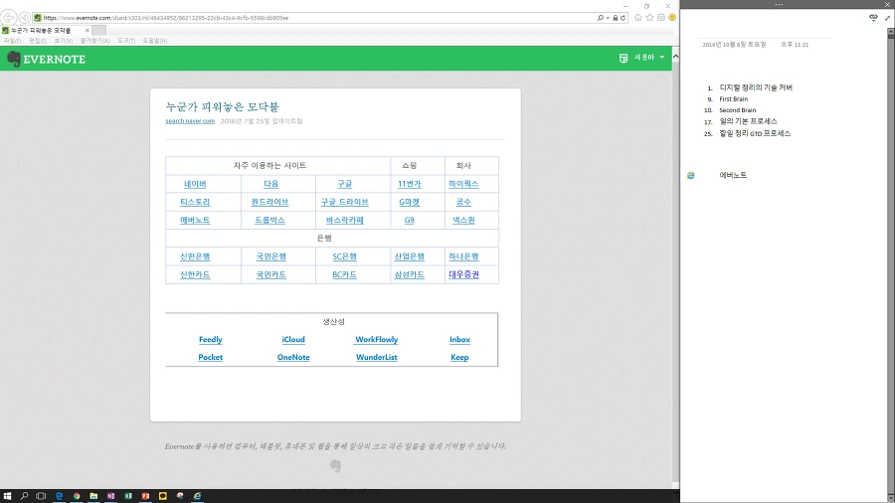Open OneNote from the taskbar

point(110,496)
